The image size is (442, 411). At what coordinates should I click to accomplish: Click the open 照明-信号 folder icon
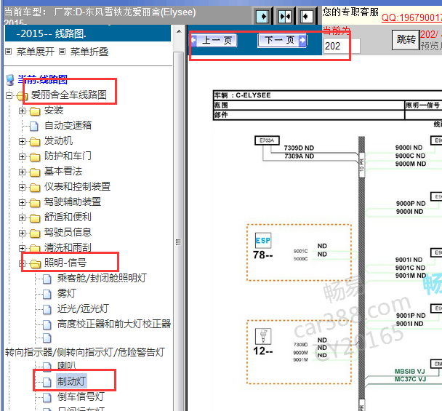tap(35, 264)
